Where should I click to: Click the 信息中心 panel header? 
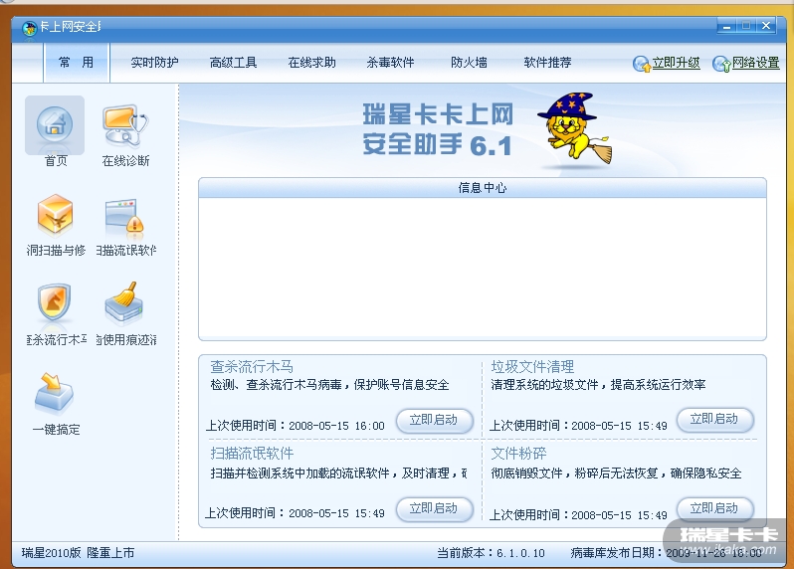(x=482, y=188)
